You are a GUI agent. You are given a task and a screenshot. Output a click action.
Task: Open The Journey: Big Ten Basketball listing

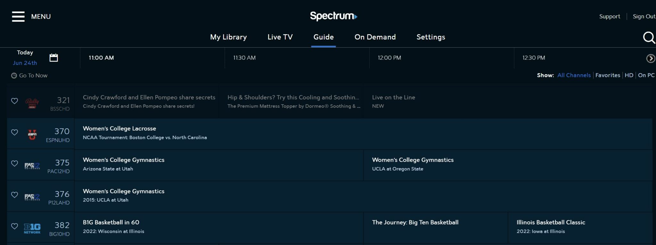[x=436, y=228]
